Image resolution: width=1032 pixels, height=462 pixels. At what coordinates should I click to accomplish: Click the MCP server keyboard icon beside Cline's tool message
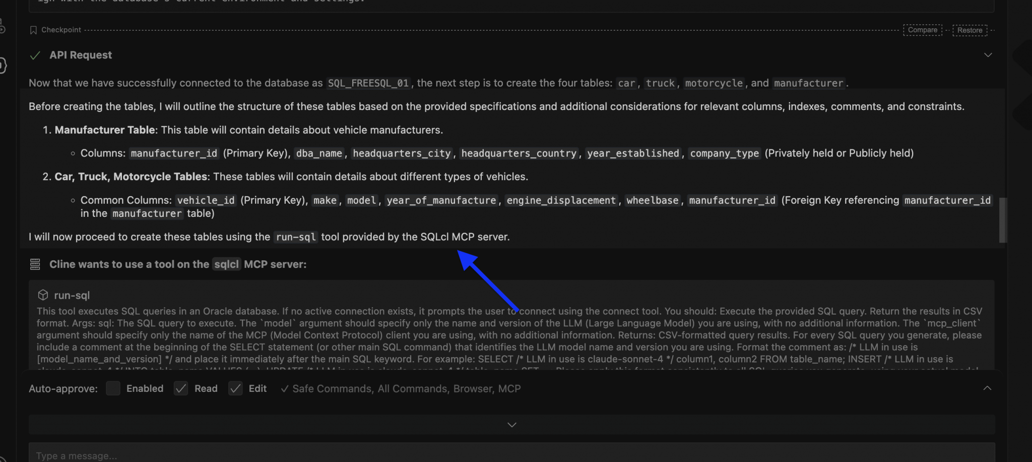tap(34, 264)
